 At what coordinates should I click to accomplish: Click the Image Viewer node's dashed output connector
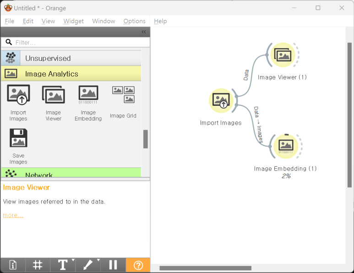[297, 55]
